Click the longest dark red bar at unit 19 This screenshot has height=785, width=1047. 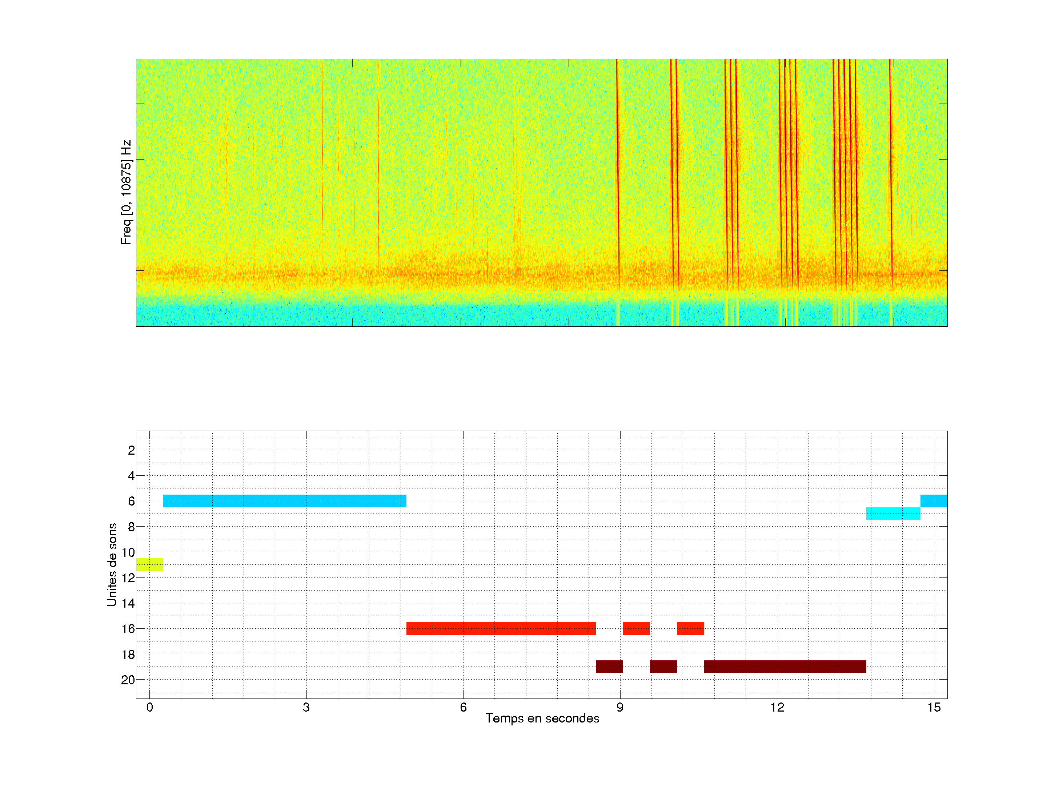click(785, 666)
